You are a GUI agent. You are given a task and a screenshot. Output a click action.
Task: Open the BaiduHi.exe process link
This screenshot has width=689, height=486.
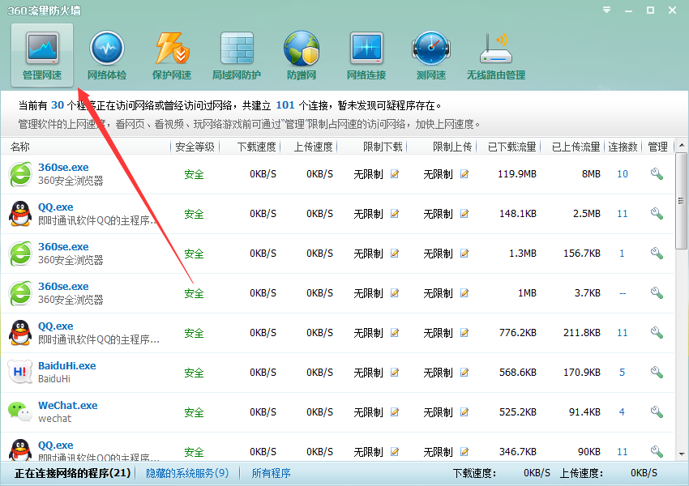(x=66, y=365)
